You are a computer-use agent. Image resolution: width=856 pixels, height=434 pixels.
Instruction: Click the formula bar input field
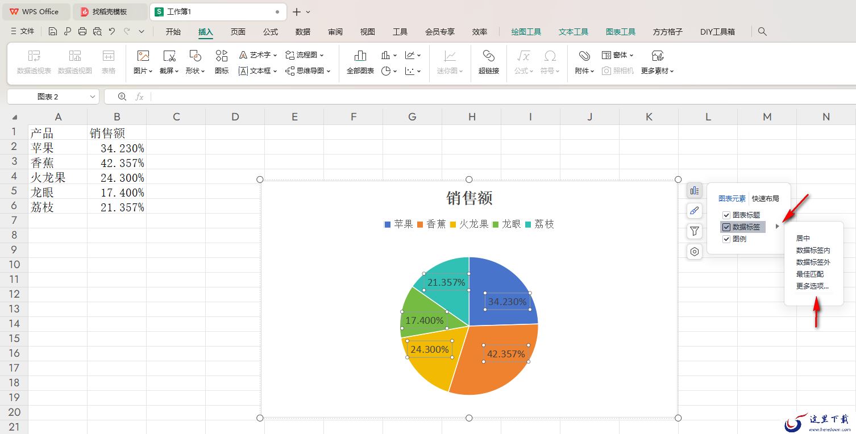point(503,97)
